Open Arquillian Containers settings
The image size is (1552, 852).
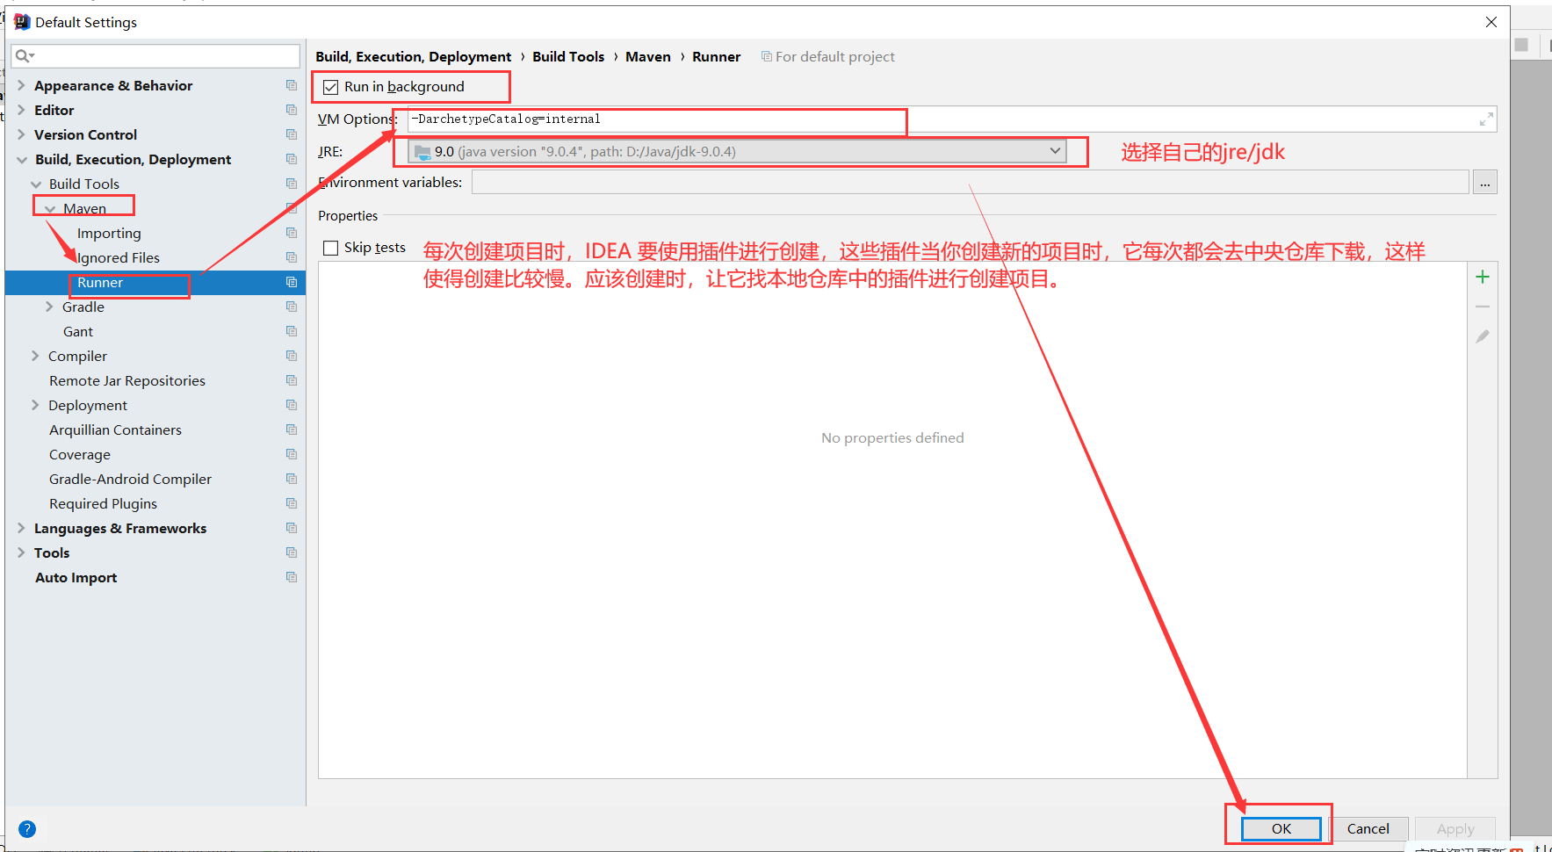point(115,430)
